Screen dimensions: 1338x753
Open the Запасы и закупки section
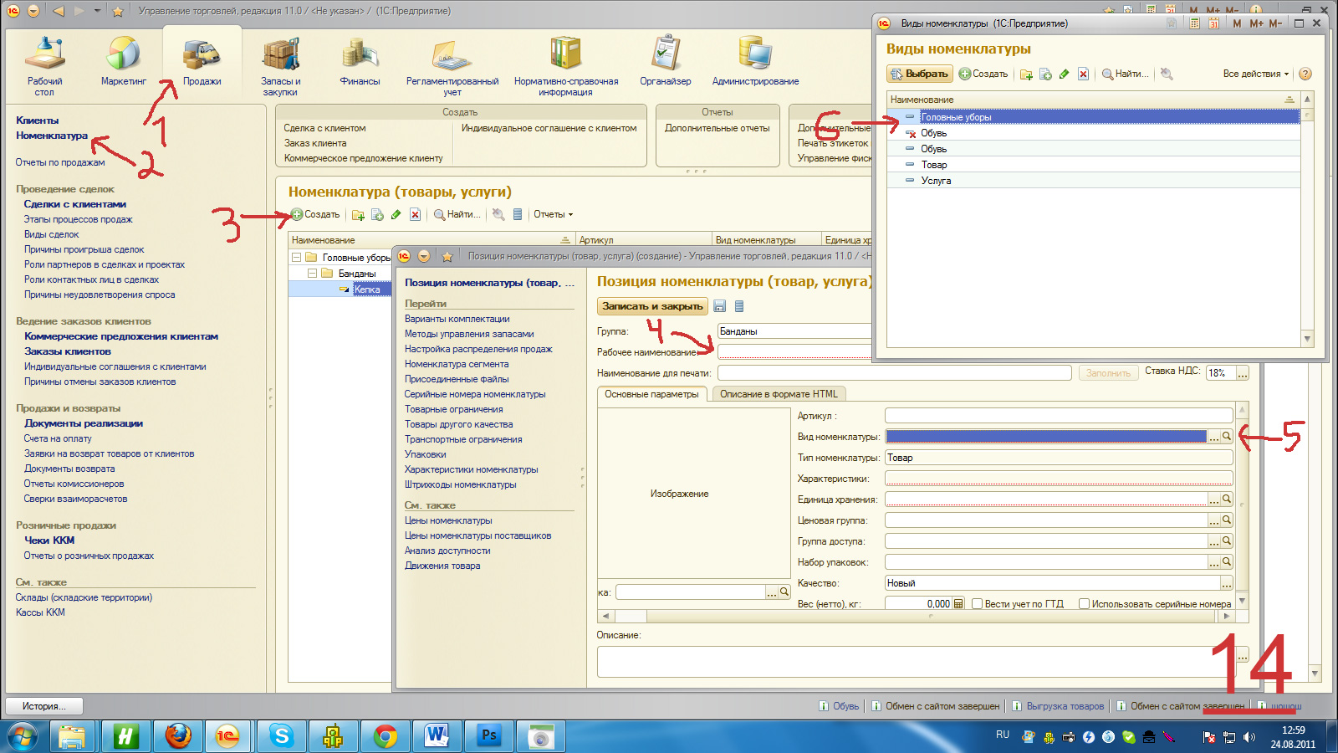coord(281,65)
